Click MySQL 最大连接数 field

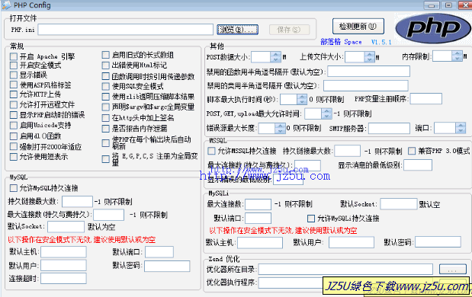109,215
